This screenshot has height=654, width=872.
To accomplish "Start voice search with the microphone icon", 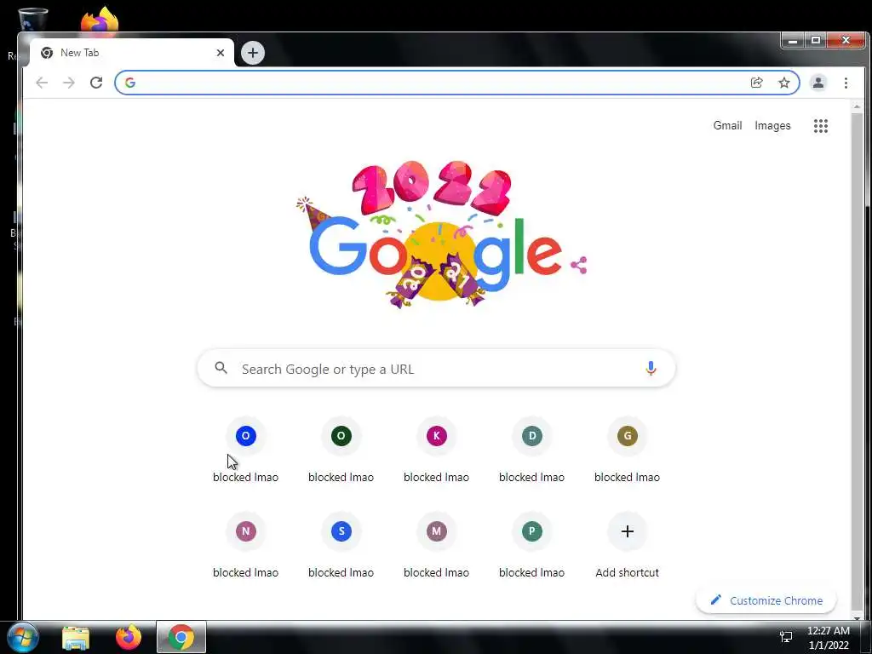I will click(x=651, y=368).
